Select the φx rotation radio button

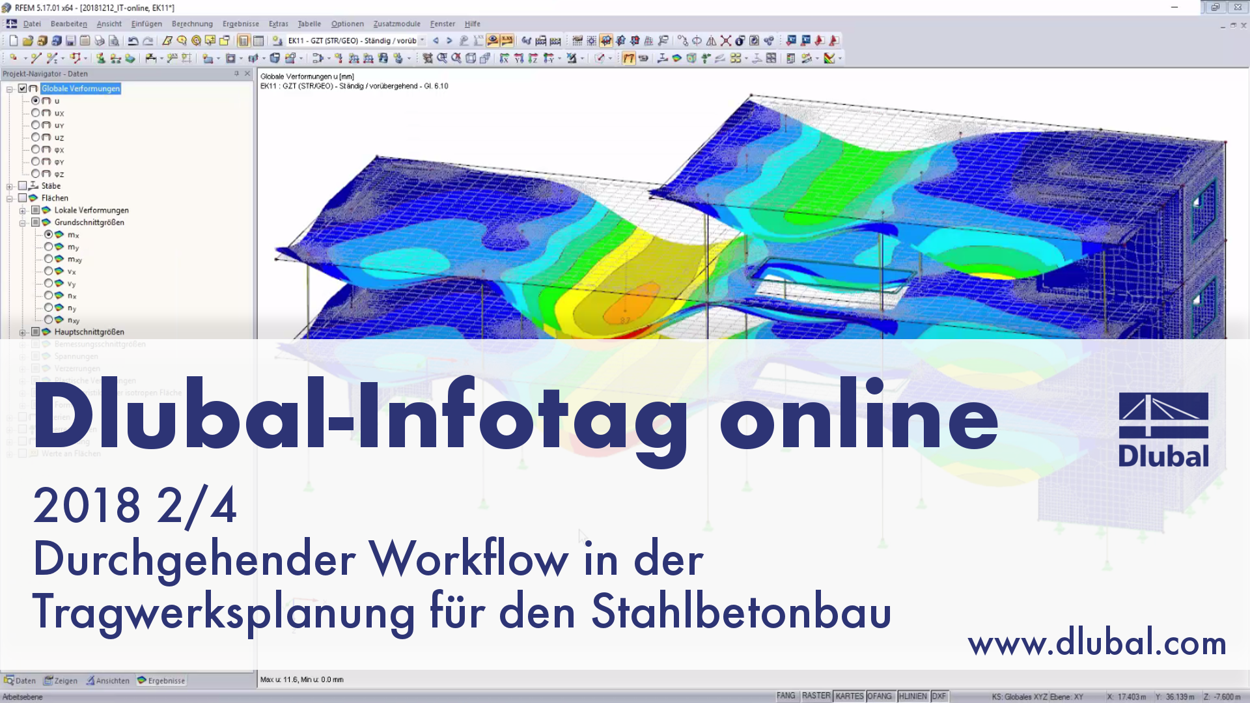(x=35, y=149)
